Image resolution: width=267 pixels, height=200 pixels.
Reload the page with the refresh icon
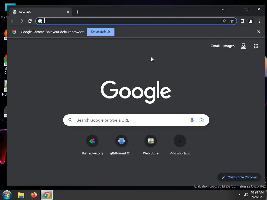coord(30,21)
